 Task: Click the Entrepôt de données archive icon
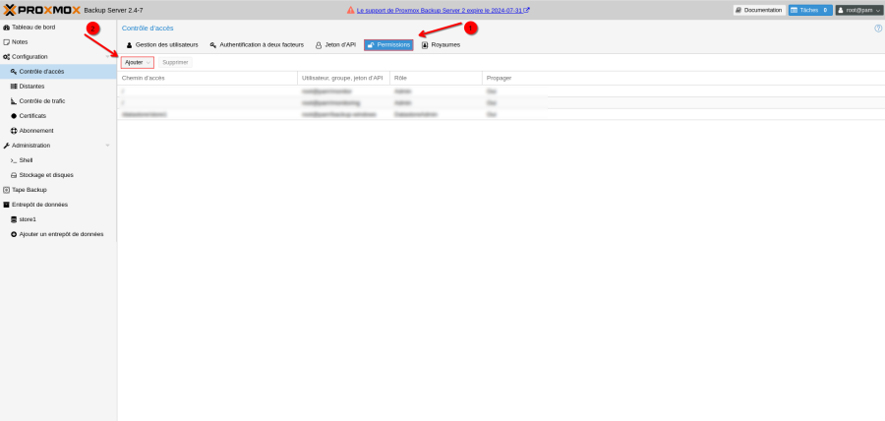pos(6,205)
